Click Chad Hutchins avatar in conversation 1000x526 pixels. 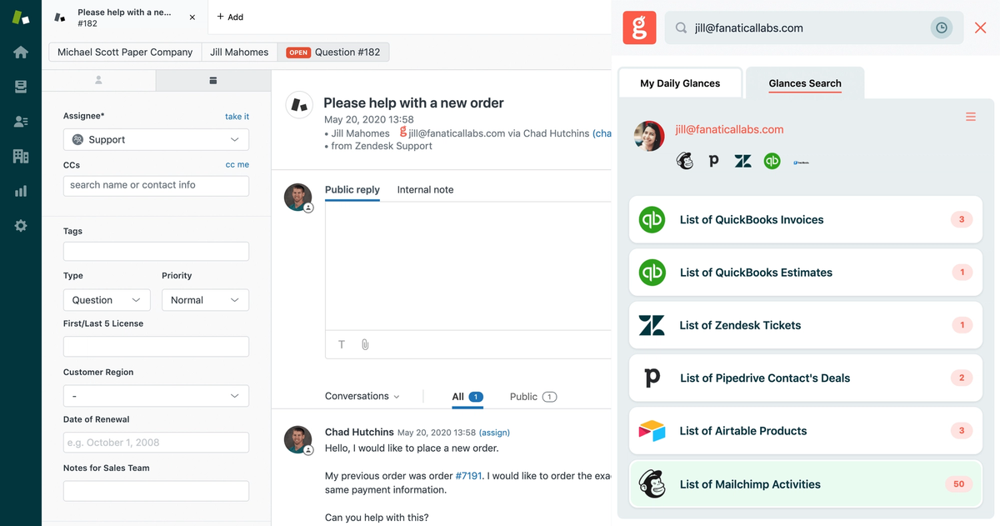[x=297, y=439]
